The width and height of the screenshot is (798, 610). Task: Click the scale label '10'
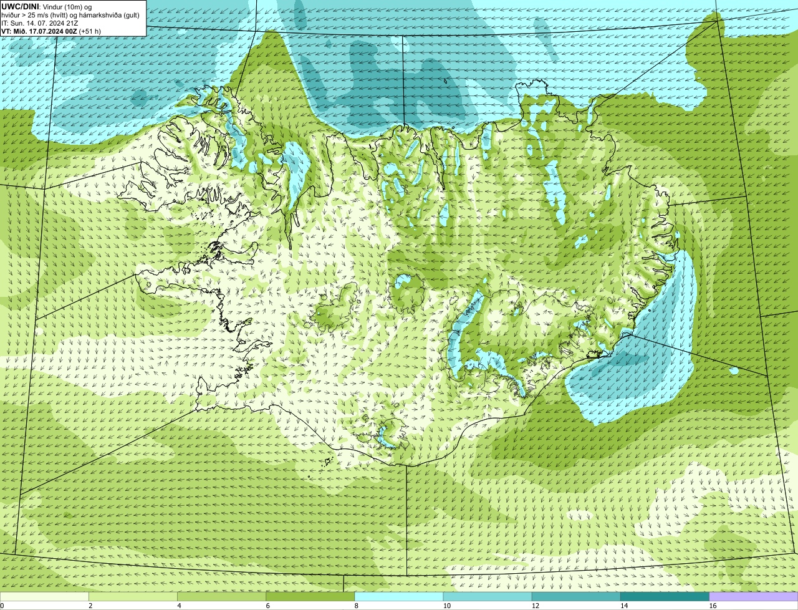(x=446, y=606)
